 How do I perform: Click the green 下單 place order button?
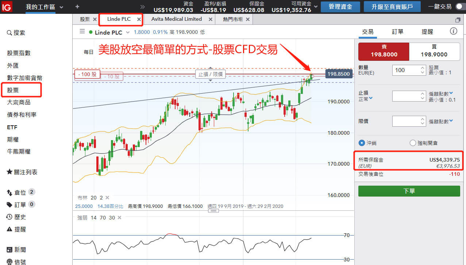click(409, 191)
